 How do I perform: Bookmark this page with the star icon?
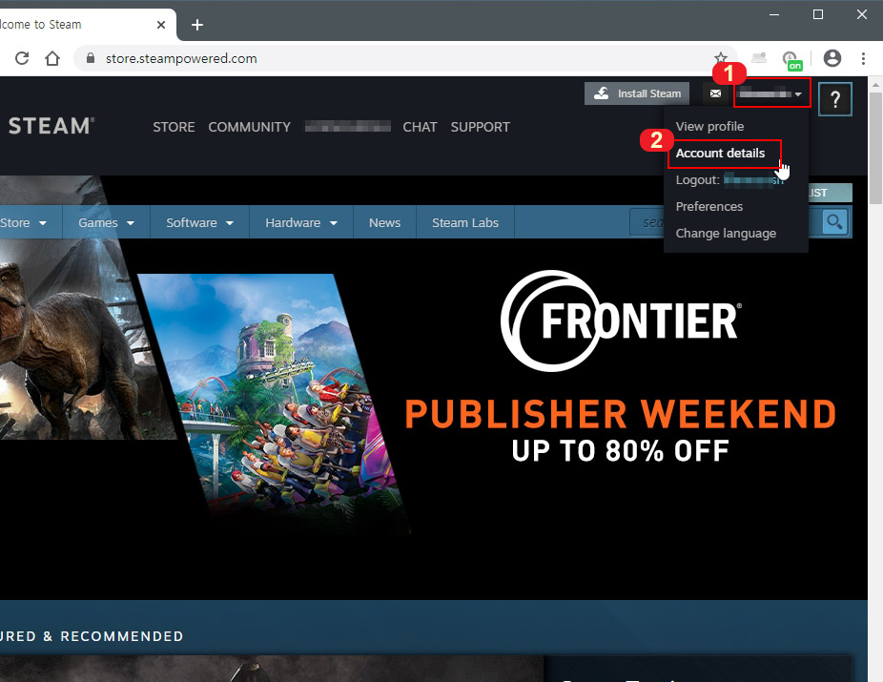[720, 57]
